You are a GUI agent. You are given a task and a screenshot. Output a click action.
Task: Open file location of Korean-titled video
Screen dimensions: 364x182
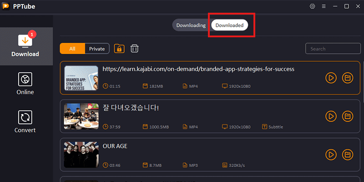(x=348, y=116)
